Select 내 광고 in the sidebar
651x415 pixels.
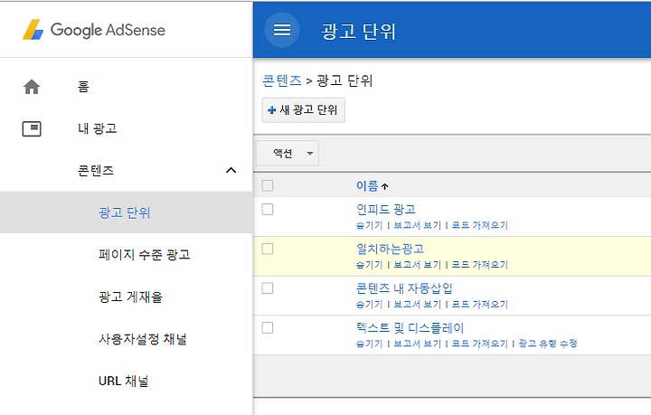tap(97, 128)
